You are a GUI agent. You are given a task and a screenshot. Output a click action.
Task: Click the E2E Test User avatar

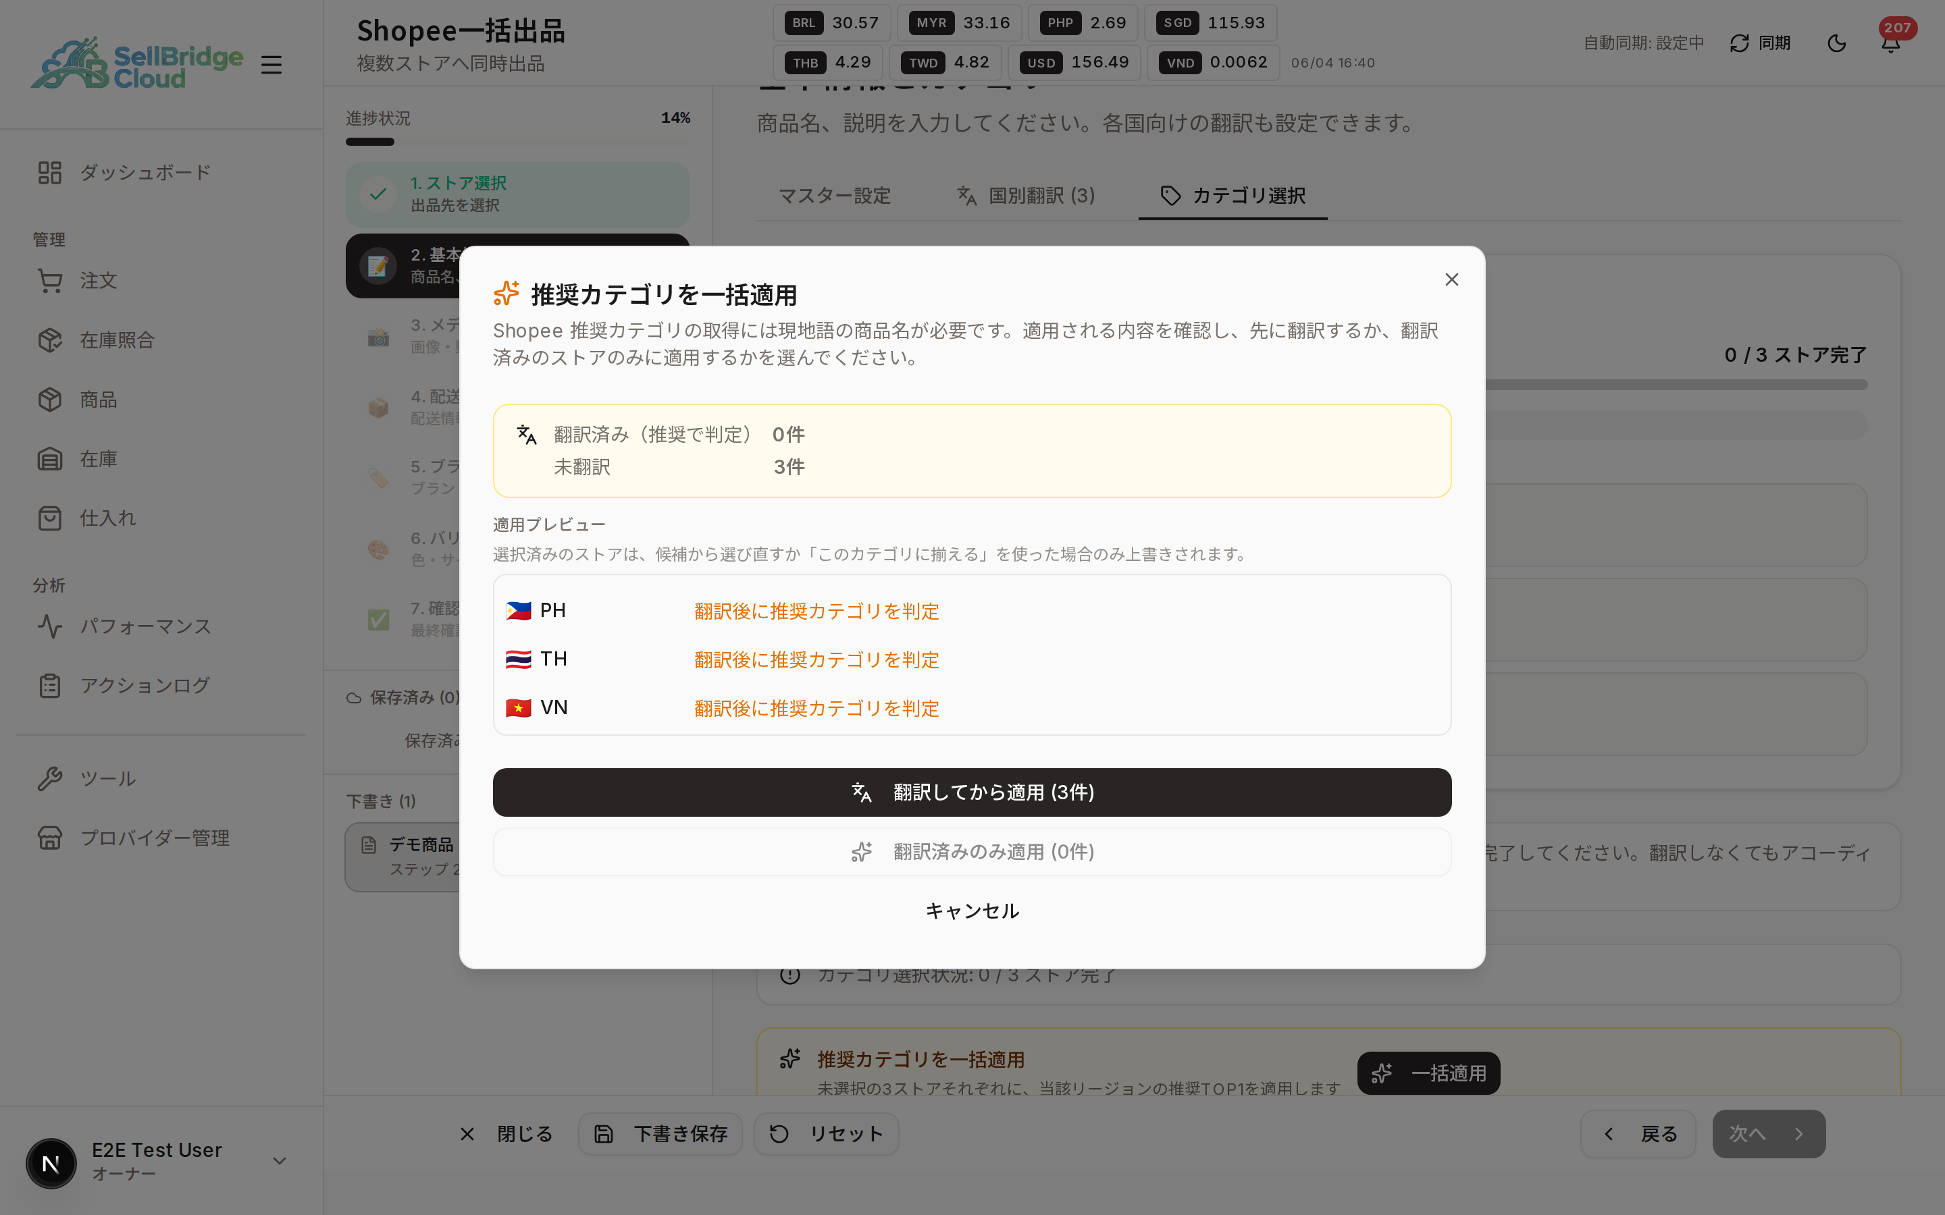pos(51,1163)
